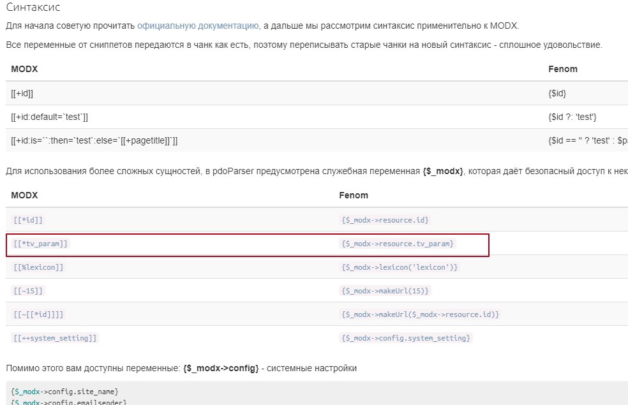This screenshot has height=405, width=628.
Task: Select the {$_modx->config.emailsender} code line
Action: (x=68, y=402)
